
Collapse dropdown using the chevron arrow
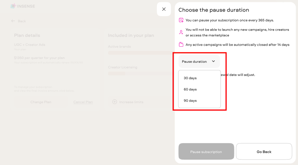tap(213, 61)
